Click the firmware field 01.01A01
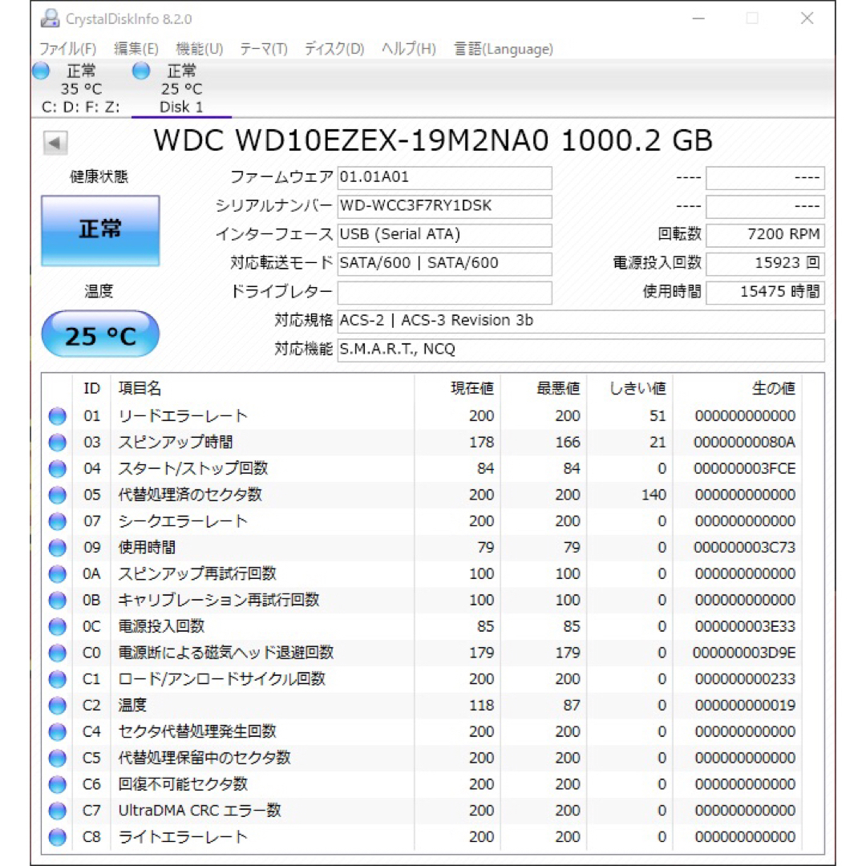The image size is (866, 866). (x=444, y=178)
